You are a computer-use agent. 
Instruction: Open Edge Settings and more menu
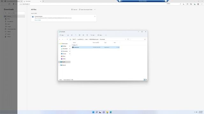pyautogui.click(x=202, y=4)
